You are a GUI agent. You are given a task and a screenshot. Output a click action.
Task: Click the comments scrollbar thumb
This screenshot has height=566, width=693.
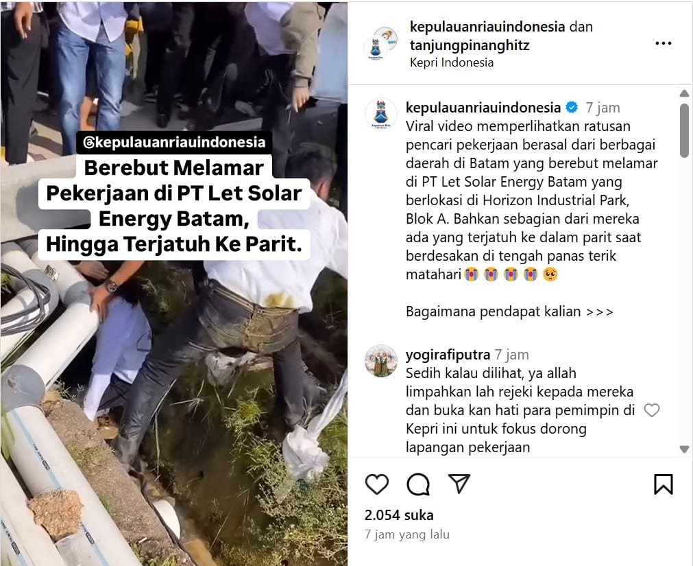pos(684,130)
